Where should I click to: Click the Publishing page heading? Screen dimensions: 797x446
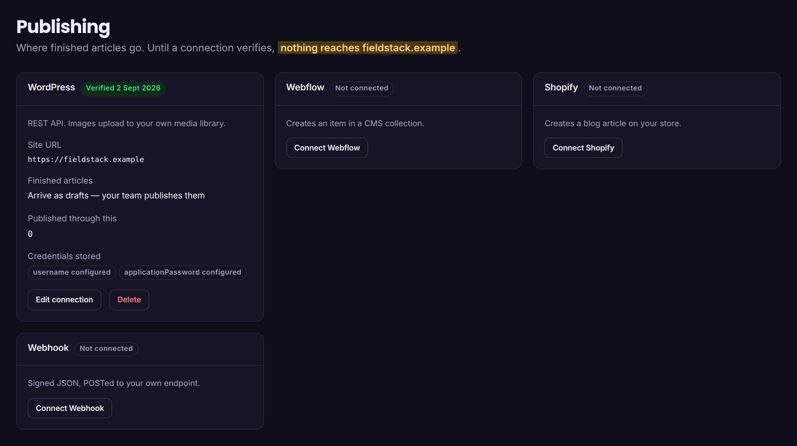point(63,27)
